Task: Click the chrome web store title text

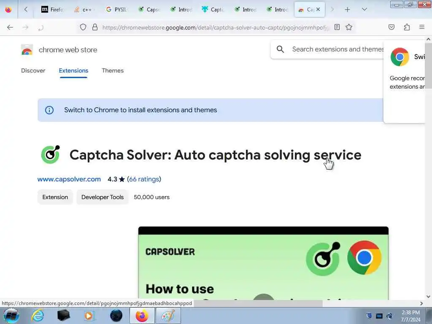Action: coord(68,50)
